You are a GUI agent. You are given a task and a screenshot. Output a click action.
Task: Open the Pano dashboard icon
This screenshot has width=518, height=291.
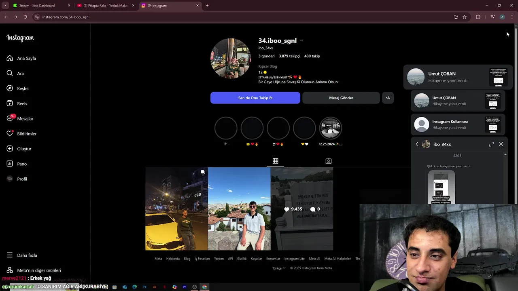click(x=10, y=164)
